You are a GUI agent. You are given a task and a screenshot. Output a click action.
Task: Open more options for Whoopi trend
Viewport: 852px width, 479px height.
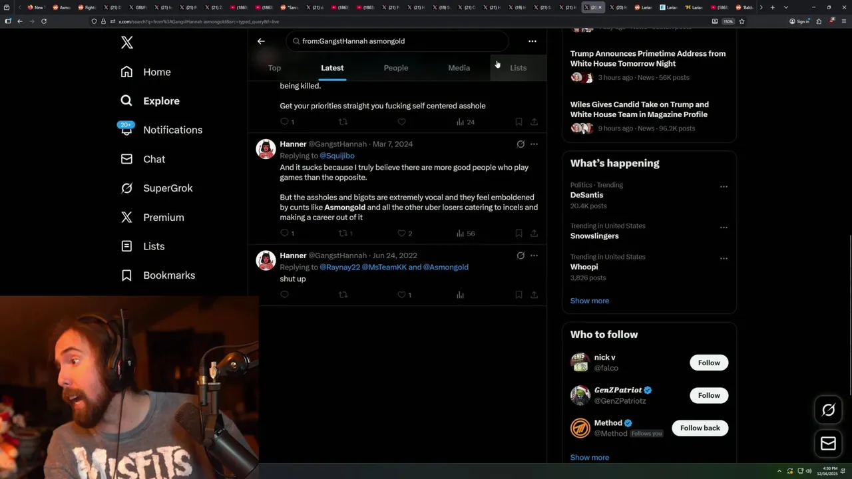coord(724,259)
